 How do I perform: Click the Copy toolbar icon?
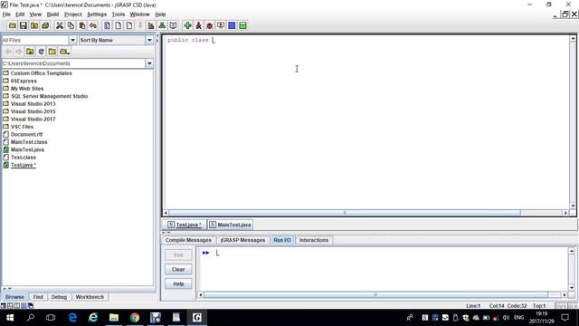71,25
